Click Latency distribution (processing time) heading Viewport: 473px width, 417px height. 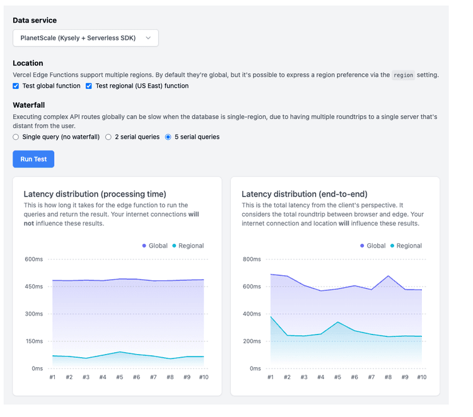tap(95, 194)
